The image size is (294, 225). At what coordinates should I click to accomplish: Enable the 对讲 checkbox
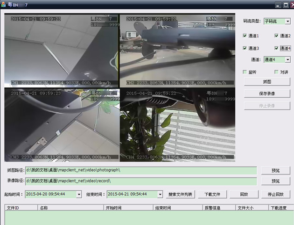pos(277,72)
